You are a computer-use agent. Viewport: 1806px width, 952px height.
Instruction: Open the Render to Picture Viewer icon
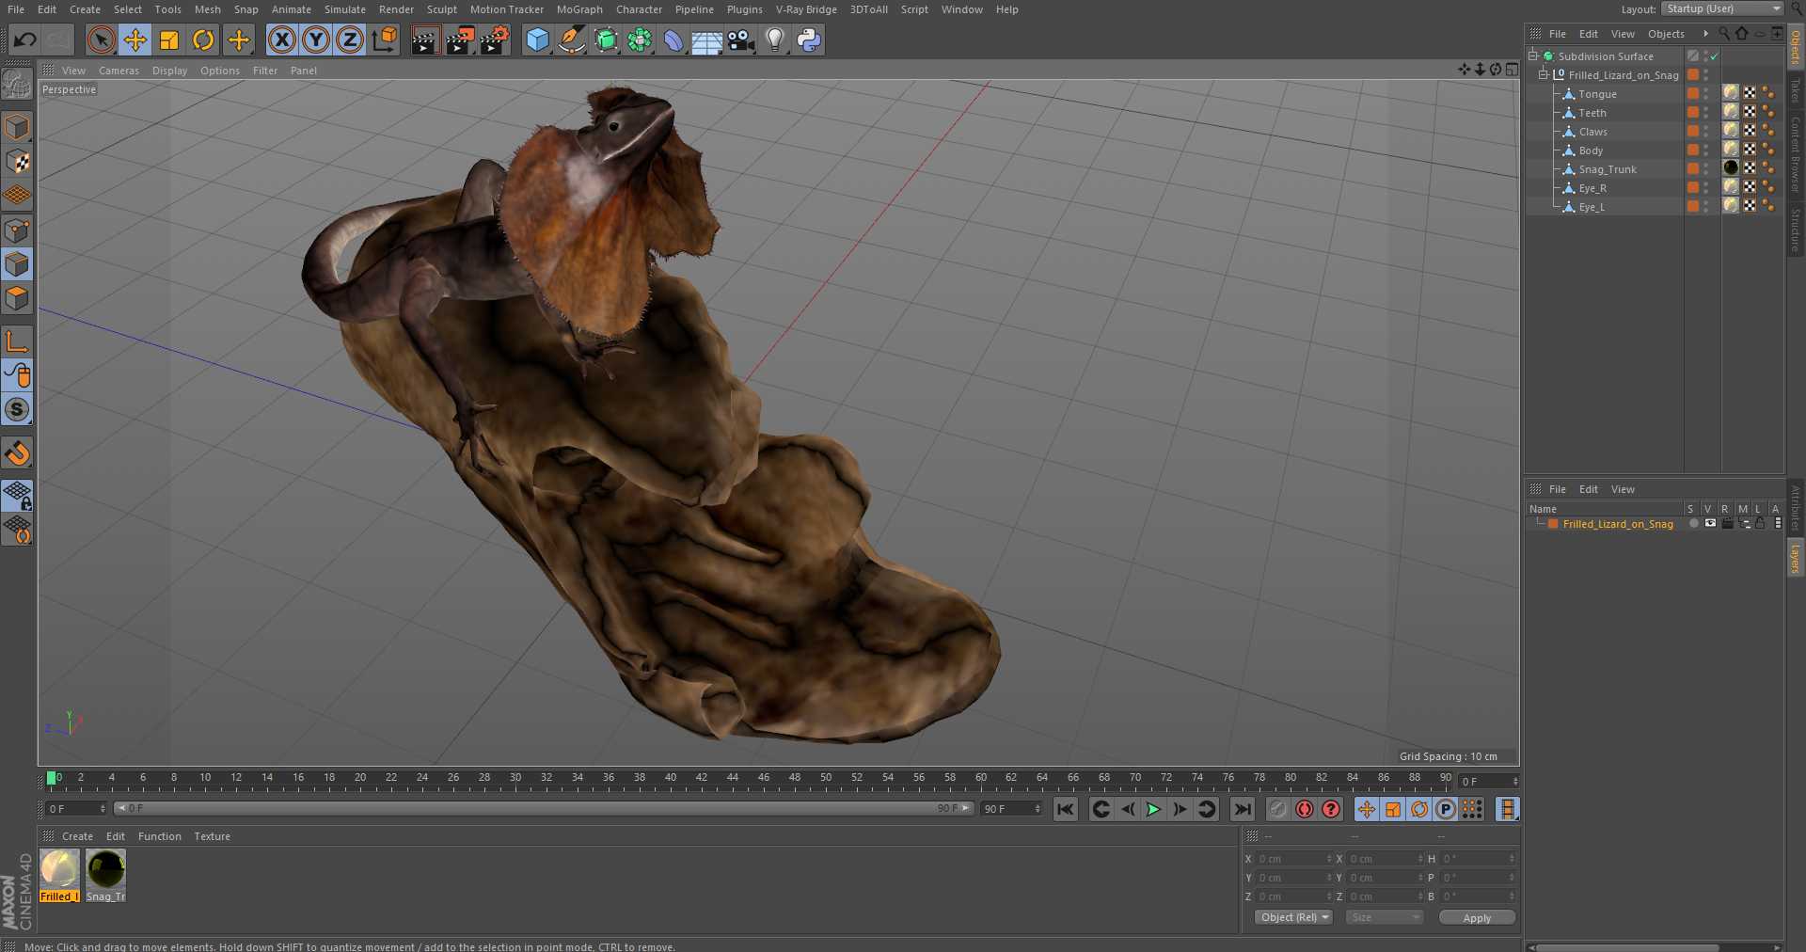[x=459, y=40]
